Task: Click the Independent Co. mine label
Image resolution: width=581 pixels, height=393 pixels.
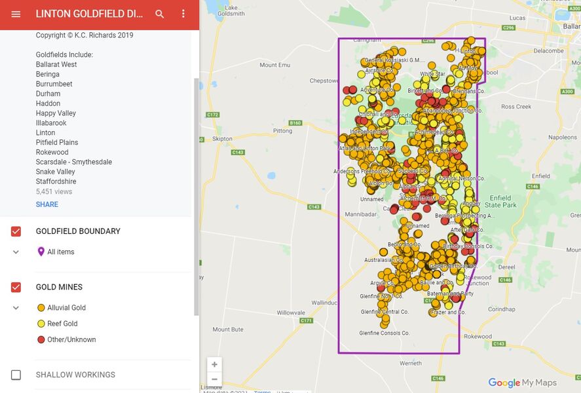Action: coord(369,132)
